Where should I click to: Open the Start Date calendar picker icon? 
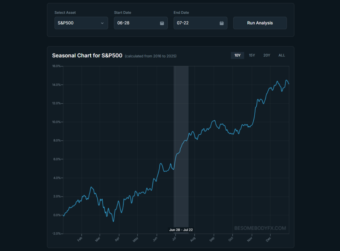click(162, 23)
